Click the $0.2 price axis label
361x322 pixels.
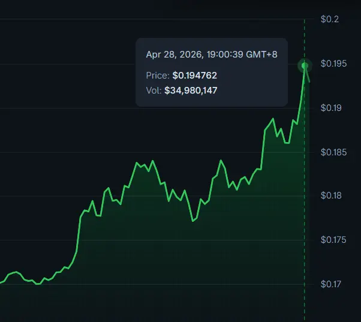click(330, 20)
